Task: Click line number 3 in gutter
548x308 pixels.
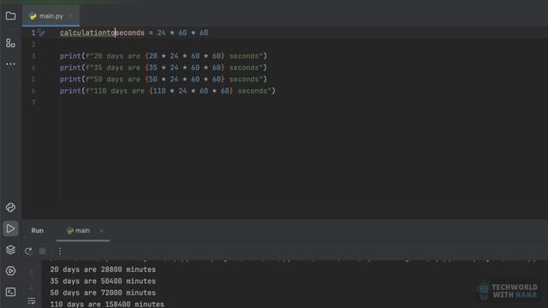Action: point(33,56)
